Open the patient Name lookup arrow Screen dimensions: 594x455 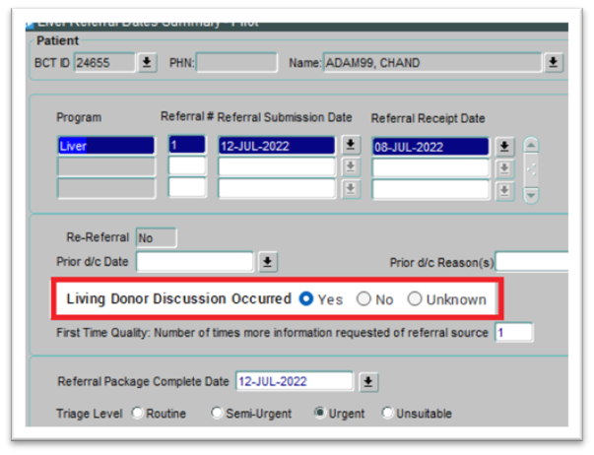tap(554, 63)
